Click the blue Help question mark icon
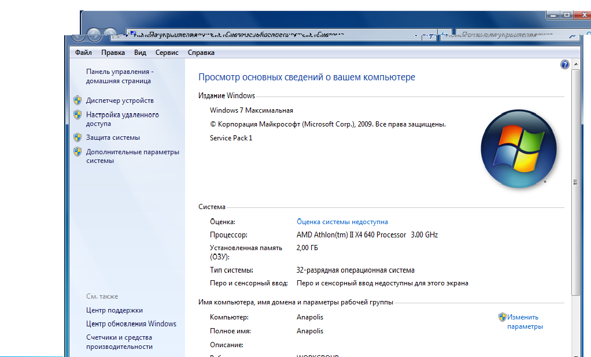This screenshot has width=591, height=357. (x=564, y=64)
